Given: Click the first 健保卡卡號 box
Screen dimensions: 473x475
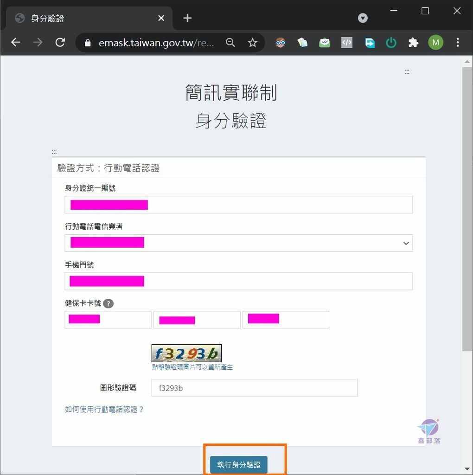Looking at the screenshot, I should (108, 320).
